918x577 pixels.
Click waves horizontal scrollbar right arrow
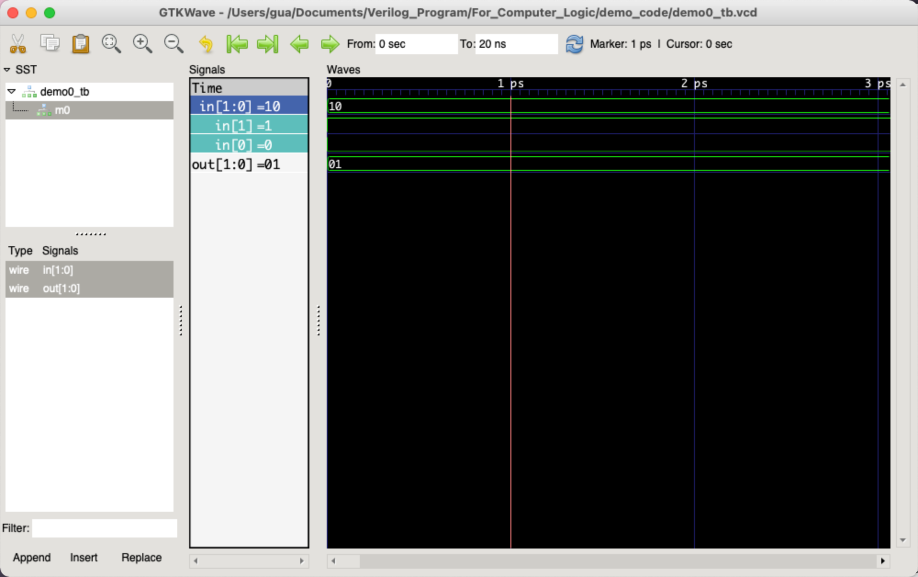[883, 561]
